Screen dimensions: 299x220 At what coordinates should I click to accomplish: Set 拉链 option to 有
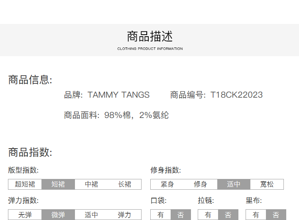(x=208, y=215)
